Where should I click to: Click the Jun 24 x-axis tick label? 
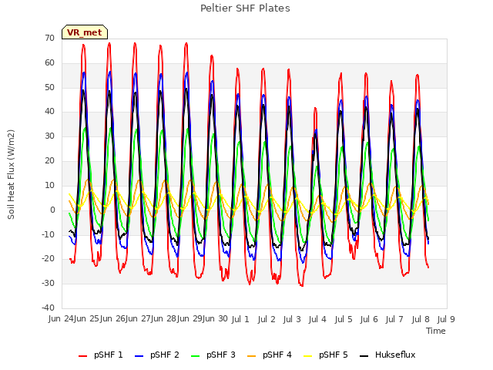[x=62, y=319]
